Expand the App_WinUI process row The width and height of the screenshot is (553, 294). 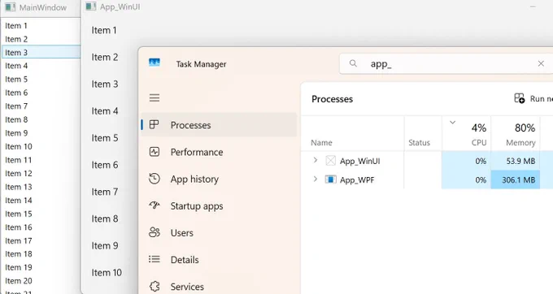tap(316, 160)
